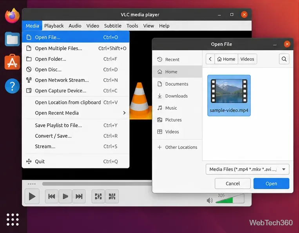Close the Open File dialog
Image resolution: width=299 pixels, height=233 pixels.
pos(287,44)
